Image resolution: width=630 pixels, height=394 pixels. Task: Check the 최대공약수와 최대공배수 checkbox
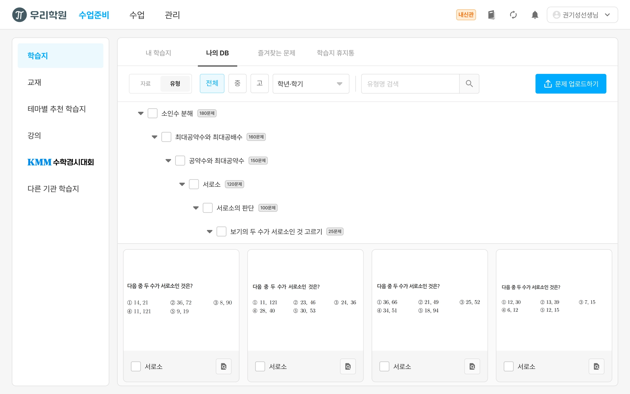pyautogui.click(x=166, y=137)
